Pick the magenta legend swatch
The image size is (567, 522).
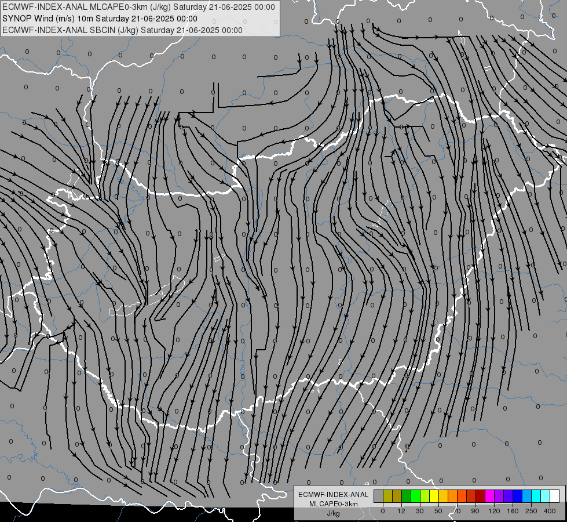coord(490,496)
